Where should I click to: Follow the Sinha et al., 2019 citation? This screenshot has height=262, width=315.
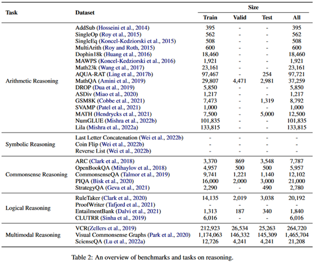click(123, 218)
